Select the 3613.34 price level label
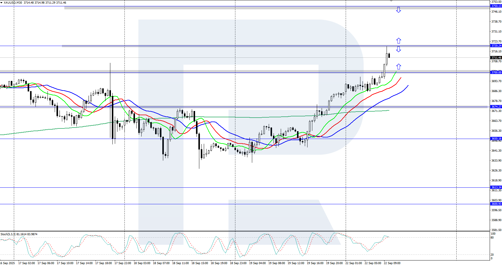The width and height of the screenshot is (502, 265). (x=496, y=187)
